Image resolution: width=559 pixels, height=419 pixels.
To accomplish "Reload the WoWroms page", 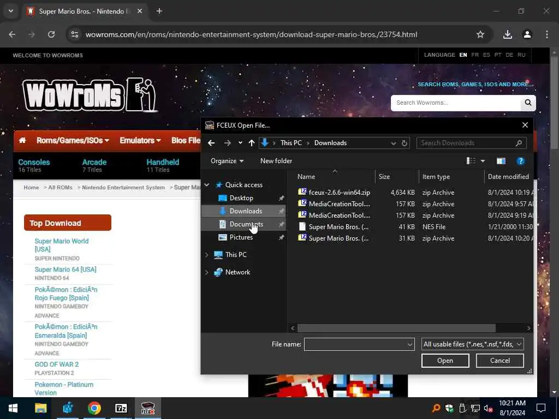I will pyautogui.click(x=51, y=34).
